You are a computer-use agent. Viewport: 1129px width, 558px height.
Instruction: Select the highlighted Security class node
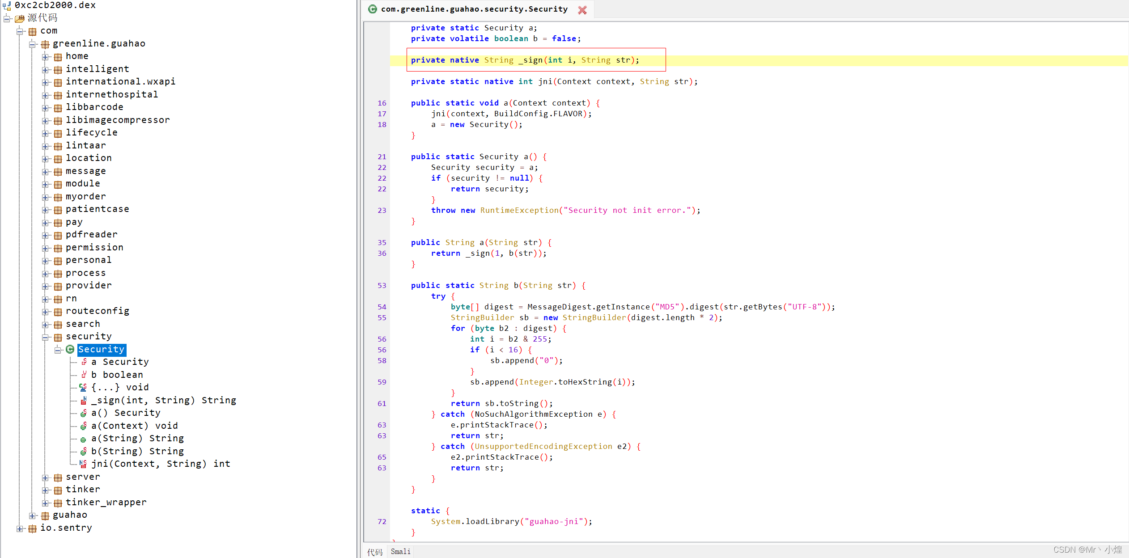(102, 349)
